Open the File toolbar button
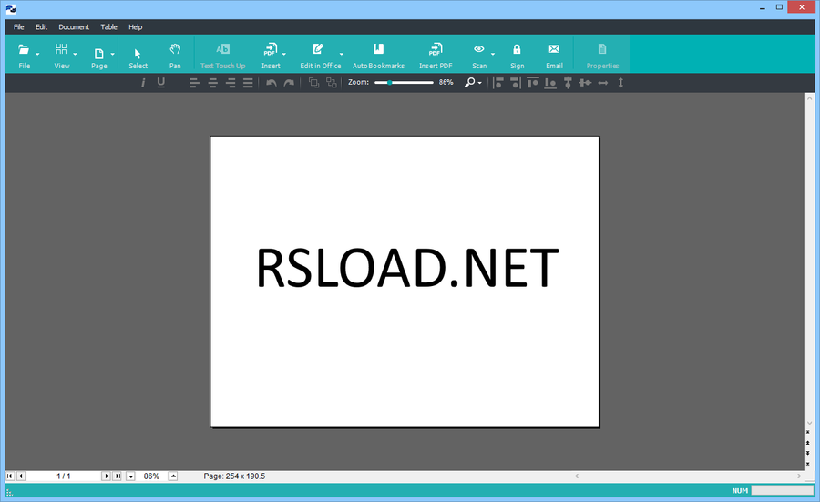 [24, 55]
